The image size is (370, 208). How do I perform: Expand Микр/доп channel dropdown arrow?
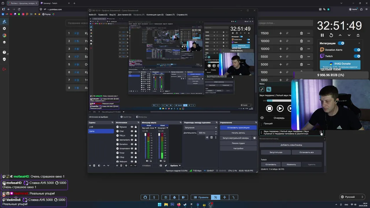(167, 128)
